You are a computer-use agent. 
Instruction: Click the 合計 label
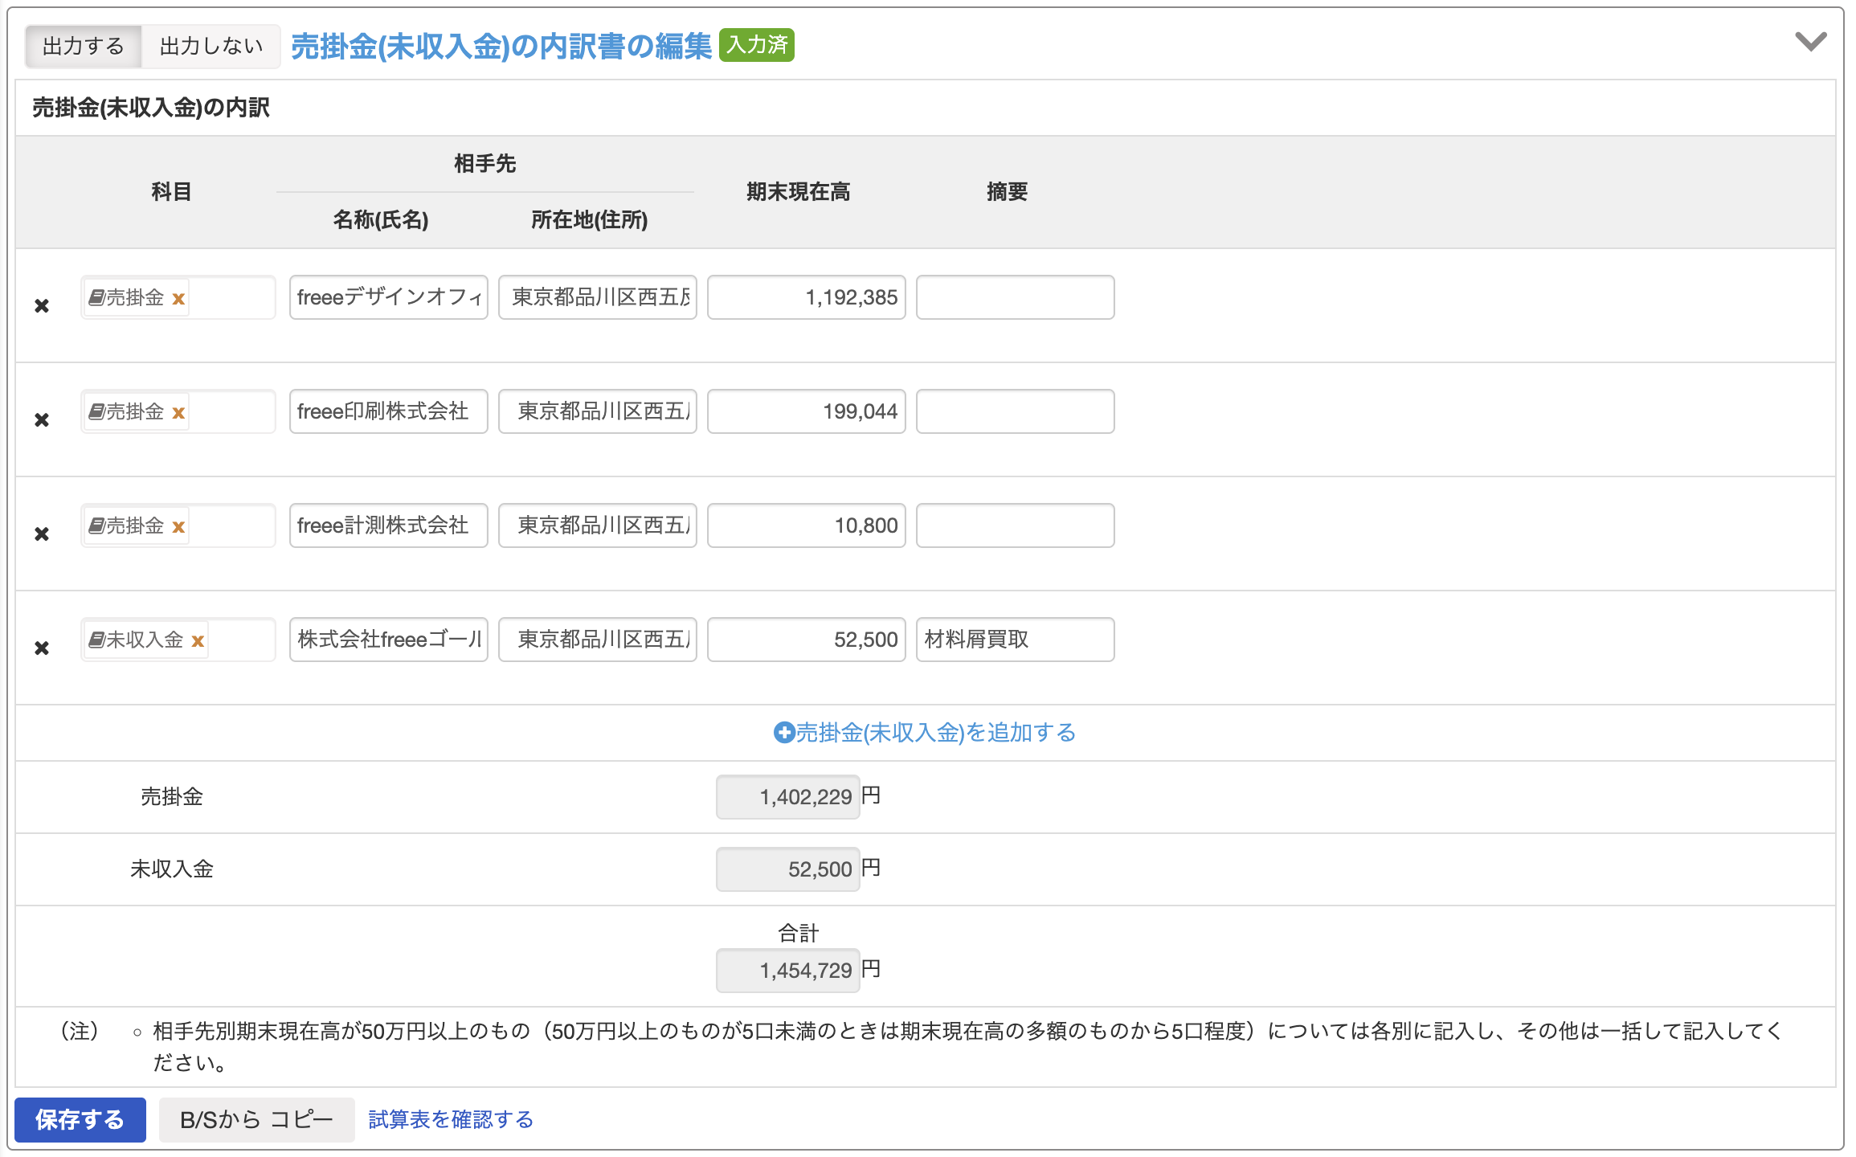coord(798,933)
